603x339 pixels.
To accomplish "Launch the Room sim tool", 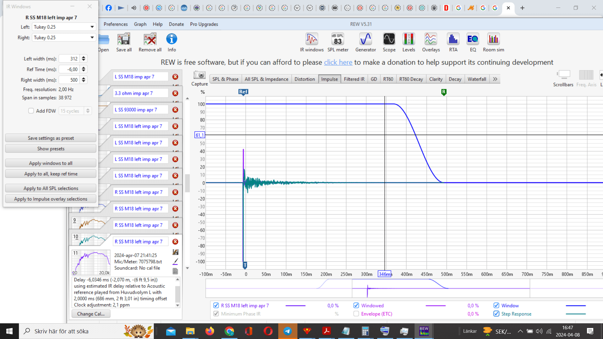I will pyautogui.click(x=493, y=42).
